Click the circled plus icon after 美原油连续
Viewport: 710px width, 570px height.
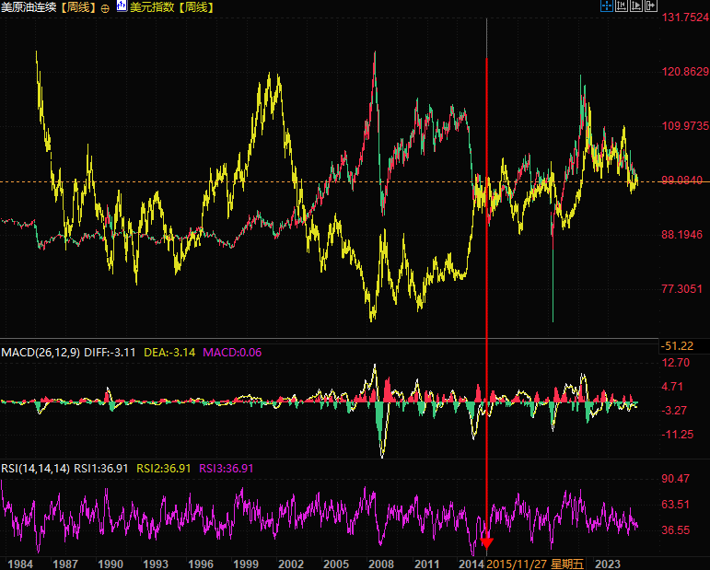104,7
